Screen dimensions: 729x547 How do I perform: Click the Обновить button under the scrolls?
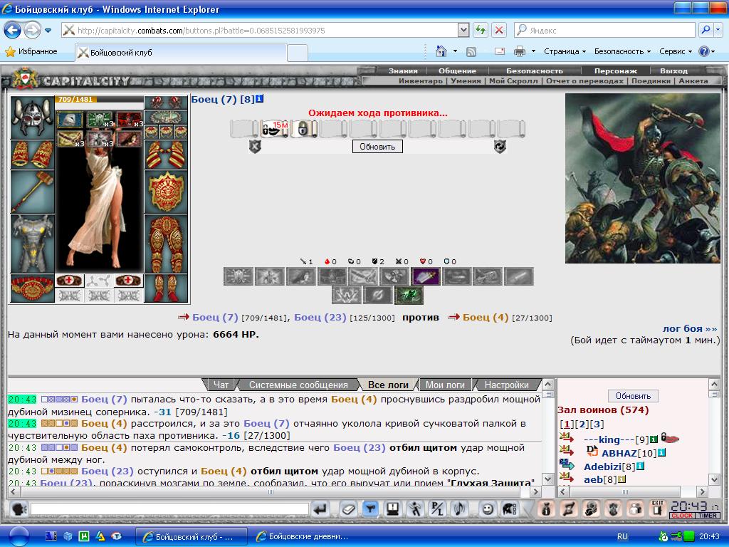377,147
